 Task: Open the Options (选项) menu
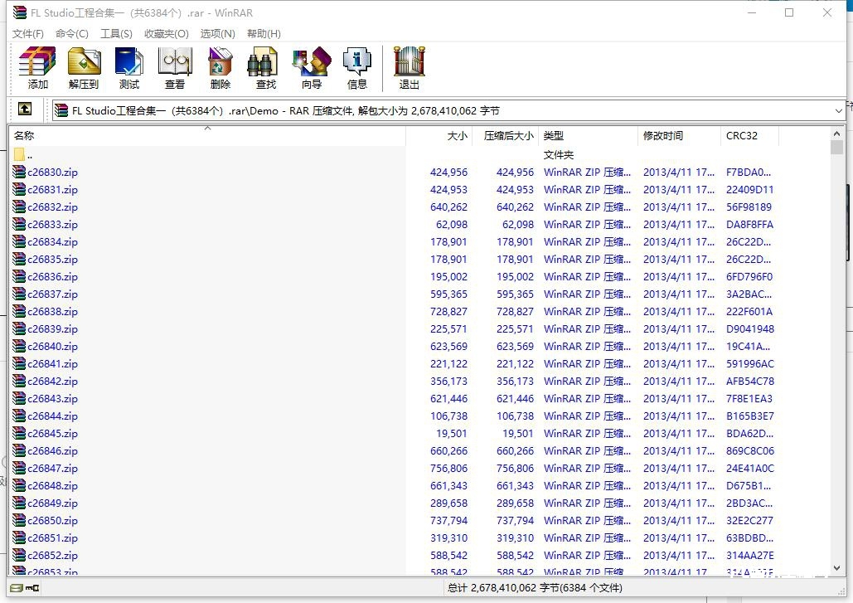[x=217, y=34]
